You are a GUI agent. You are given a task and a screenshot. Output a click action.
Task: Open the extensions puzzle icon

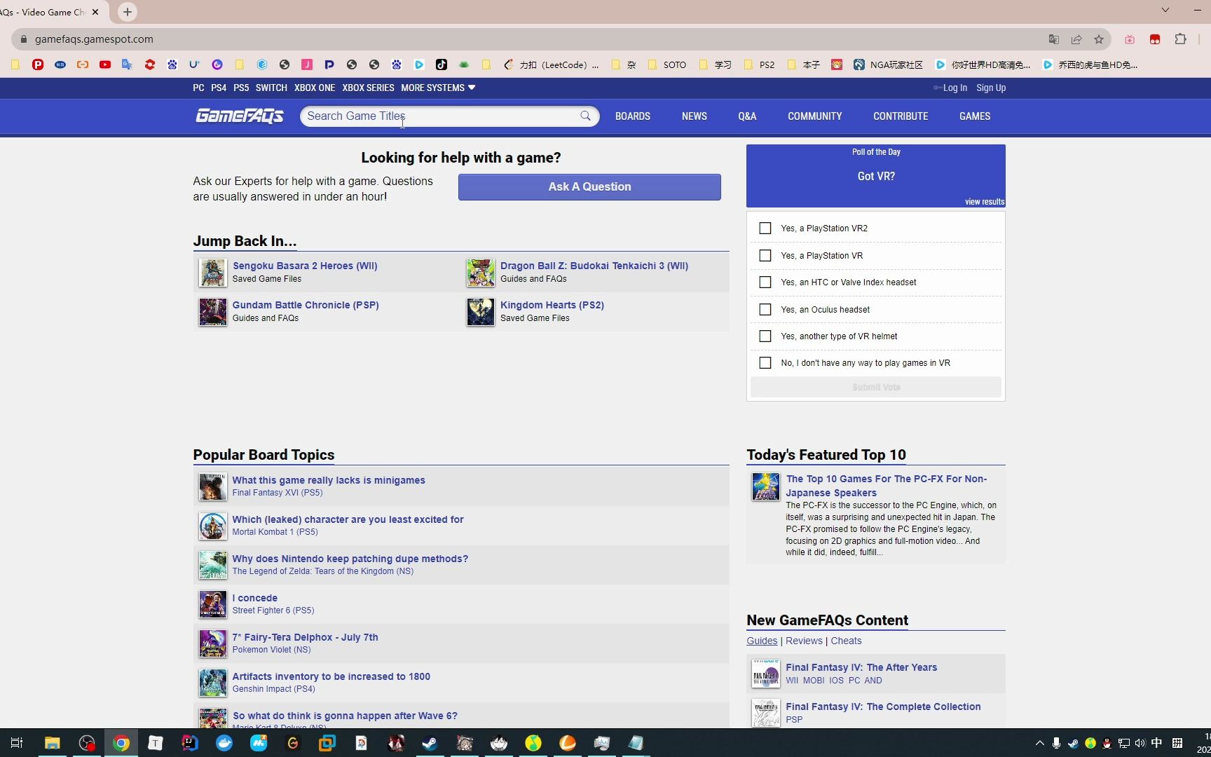point(1180,39)
